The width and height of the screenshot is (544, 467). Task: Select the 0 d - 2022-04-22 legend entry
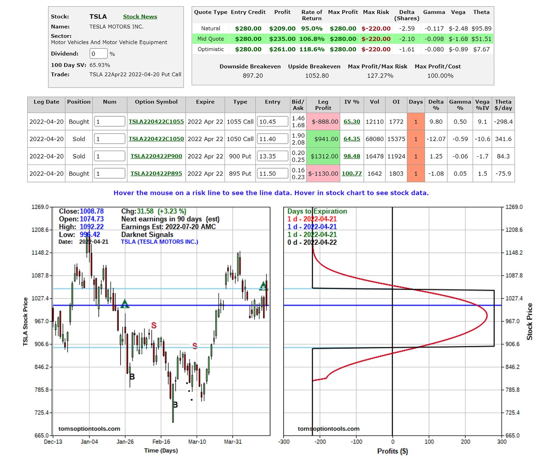[312, 242]
